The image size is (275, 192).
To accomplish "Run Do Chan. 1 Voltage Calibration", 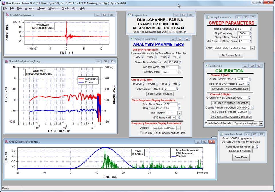I will 230,89.
